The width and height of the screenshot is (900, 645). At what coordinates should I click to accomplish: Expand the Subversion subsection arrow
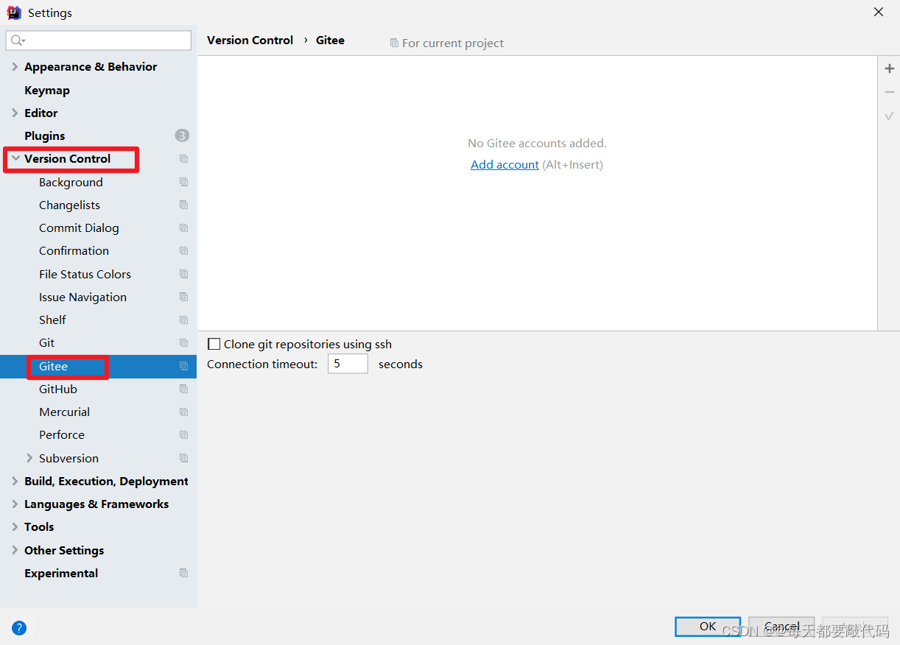coord(29,458)
